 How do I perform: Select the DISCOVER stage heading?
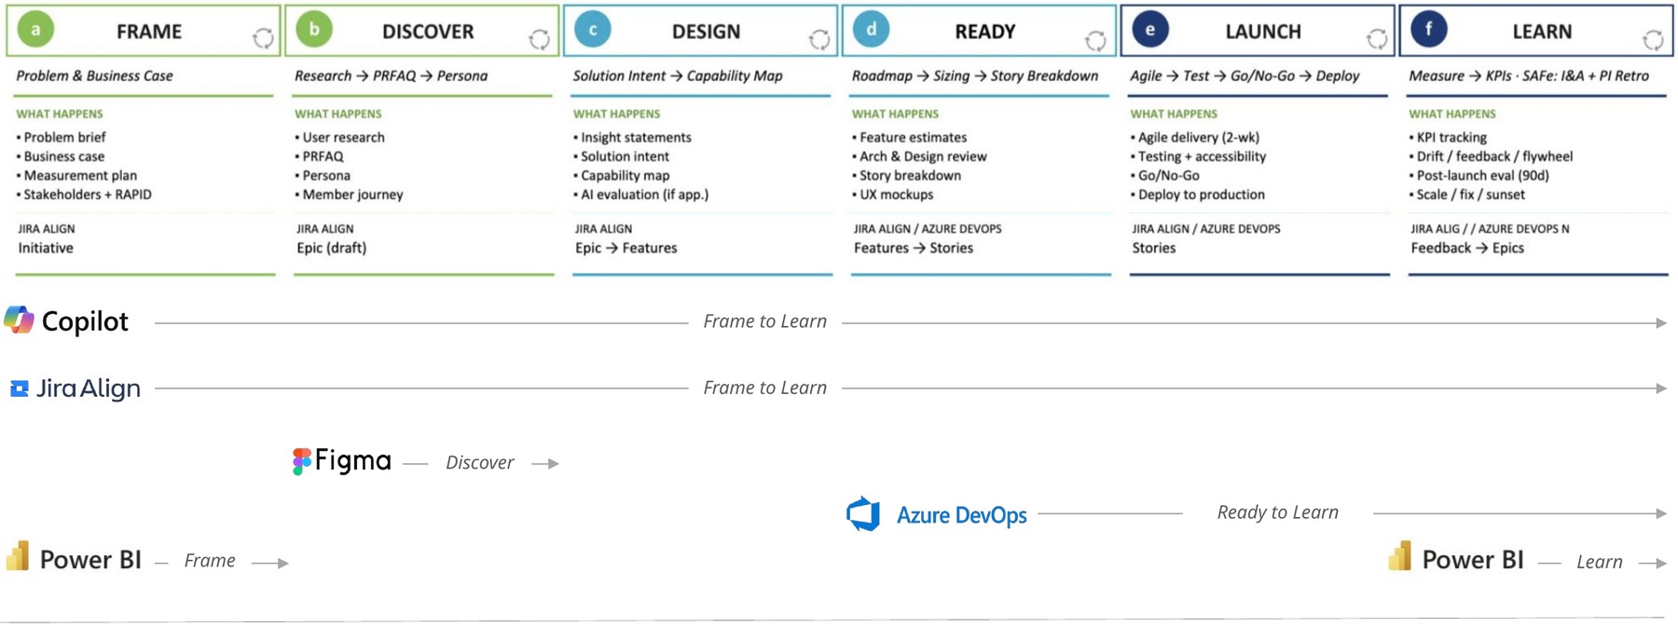428,32
